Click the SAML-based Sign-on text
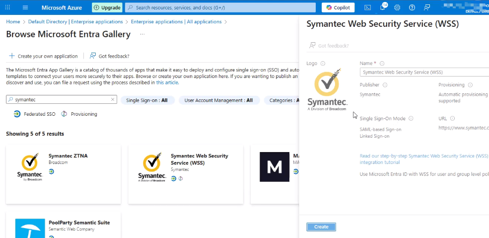 tap(380, 129)
